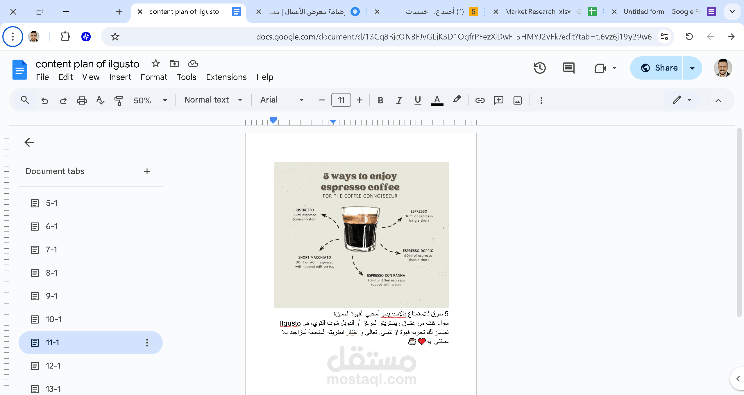Open a new browser tab
This screenshot has height=395, width=744.
119,12
